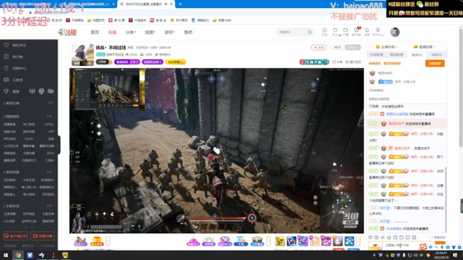Expand the 分类 category dropdown

(131, 32)
